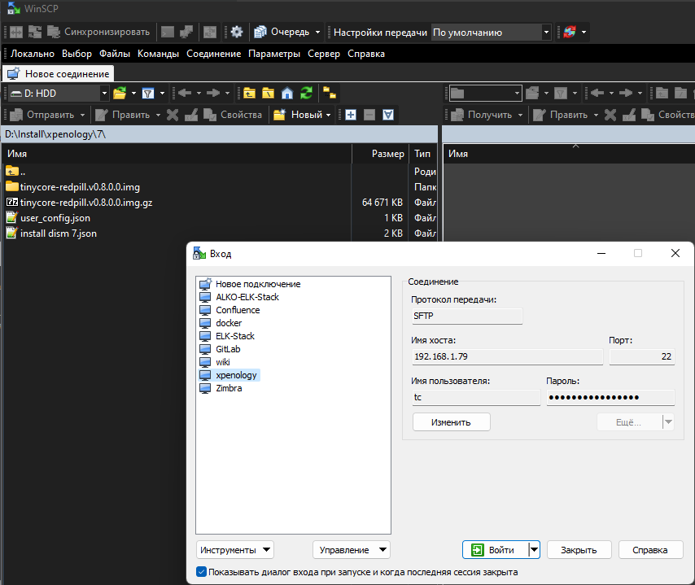
Task: Click the select files plus icon
Action: 351,115
